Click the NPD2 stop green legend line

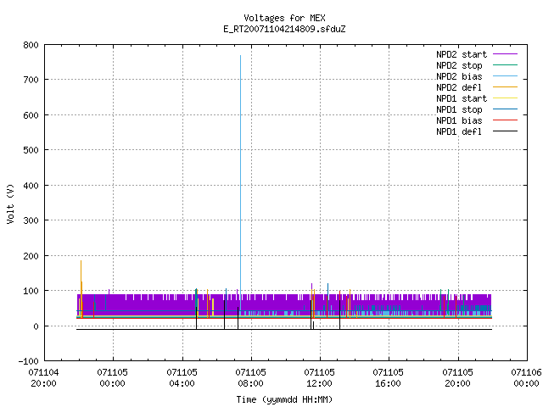505,65
